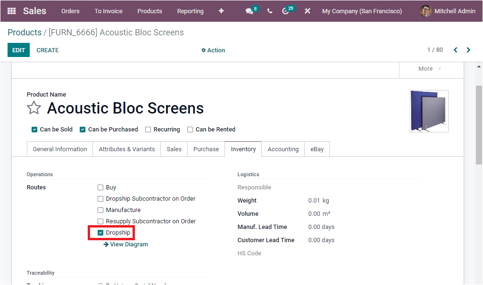Go to the previous record with the left chevron
The image size is (483, 285).
click(455, 49)
